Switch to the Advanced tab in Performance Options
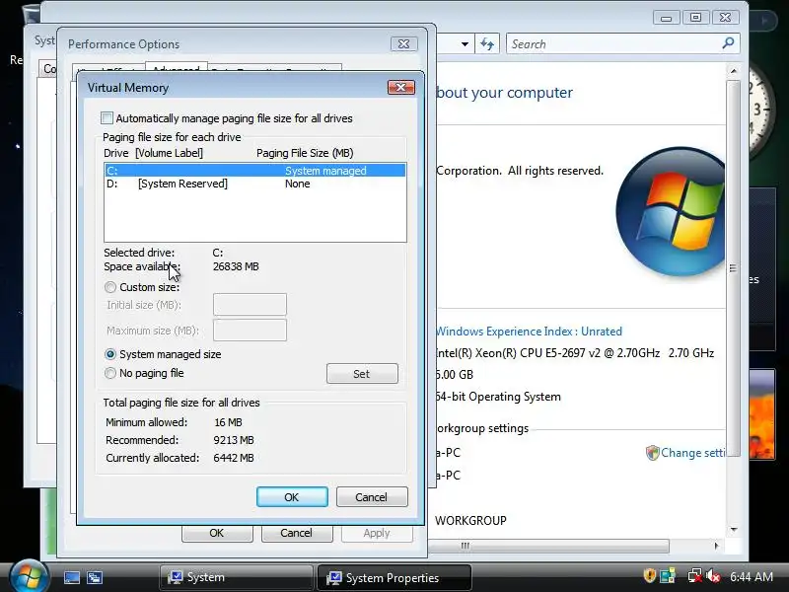789x592 pixels. (x=176, y=68)
